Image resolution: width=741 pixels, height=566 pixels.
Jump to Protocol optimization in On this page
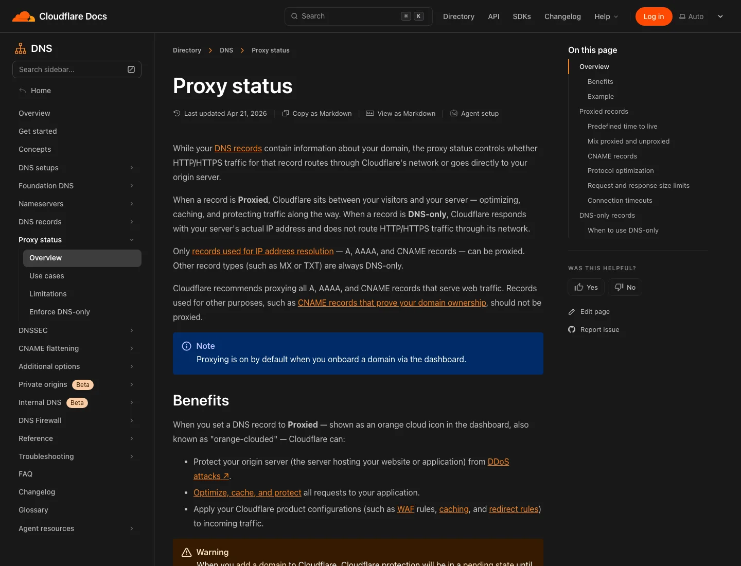coord(621,170)
